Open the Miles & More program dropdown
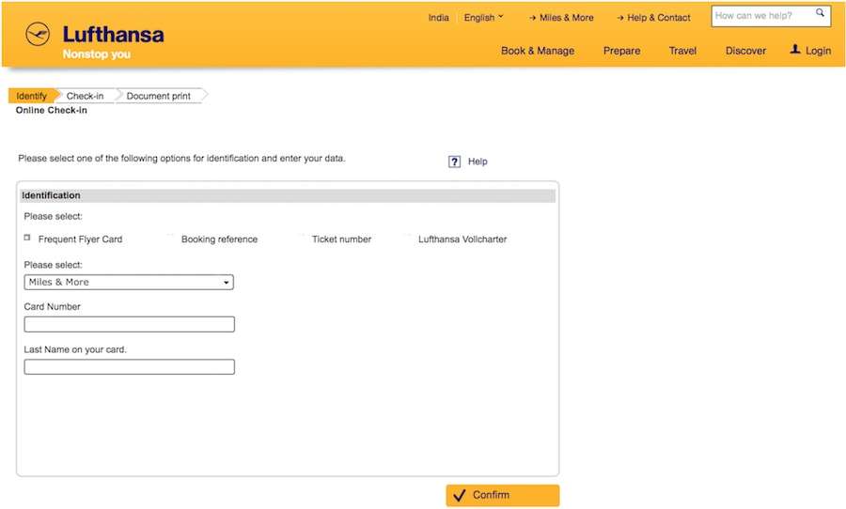The width and height of the screenshot is (846, 509). [x=129, y=282]
